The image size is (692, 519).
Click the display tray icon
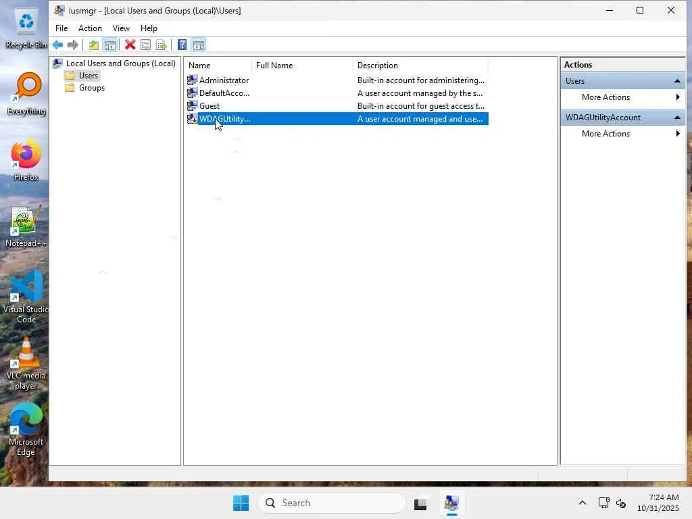[603, 503]
